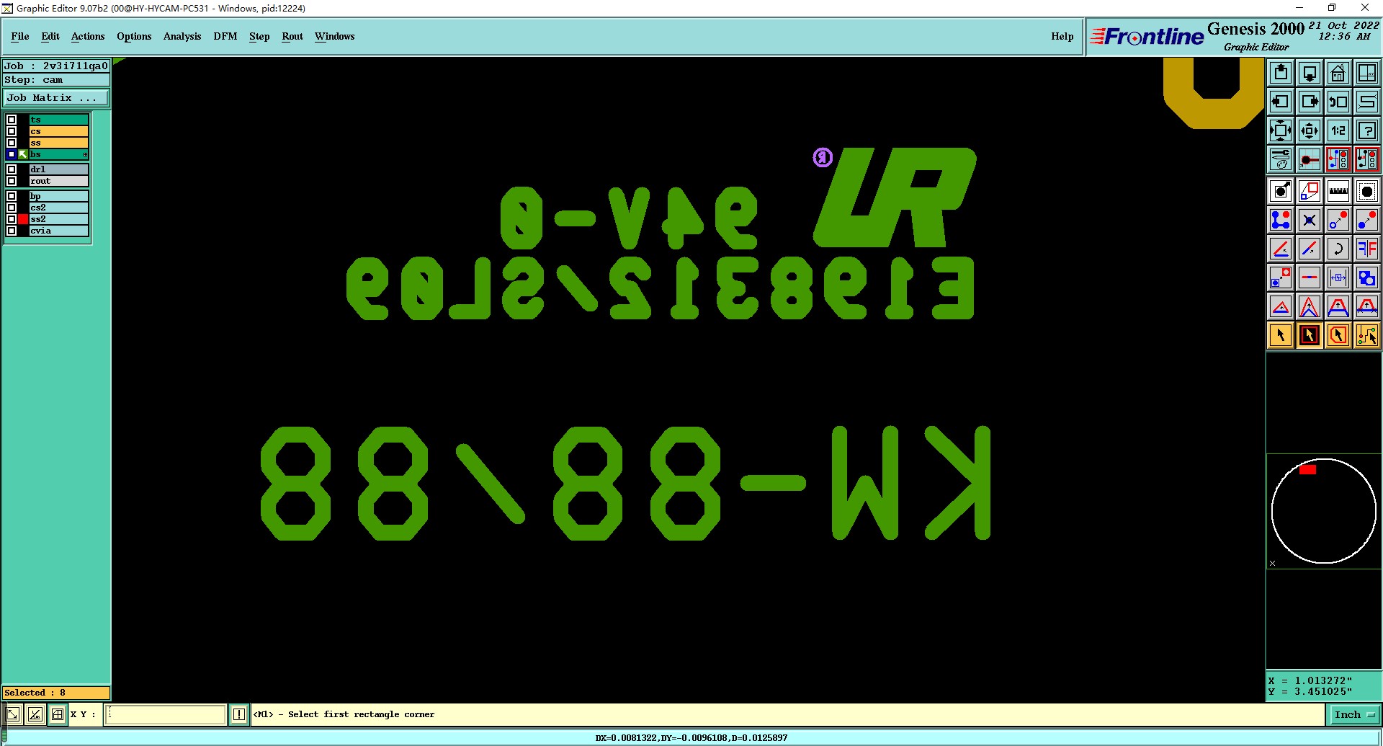Toggle the bp layer checkbox
This screenshot has height=746, width=1383.
click(12, 196)
